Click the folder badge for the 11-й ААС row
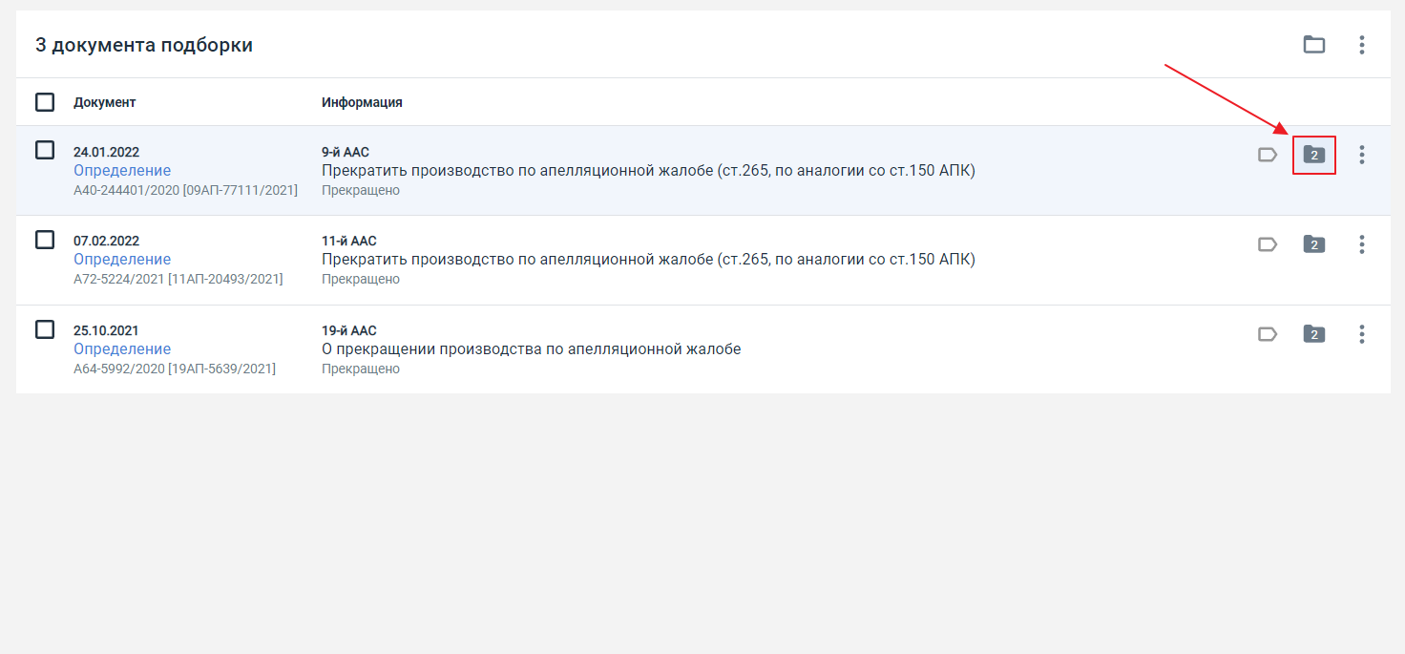This screenshot has width=1405, height=654. coord(1314,244)
